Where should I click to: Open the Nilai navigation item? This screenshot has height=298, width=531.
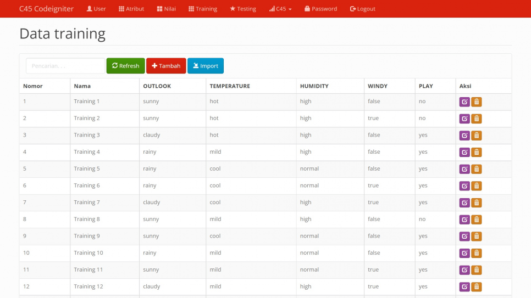[166, 9]
